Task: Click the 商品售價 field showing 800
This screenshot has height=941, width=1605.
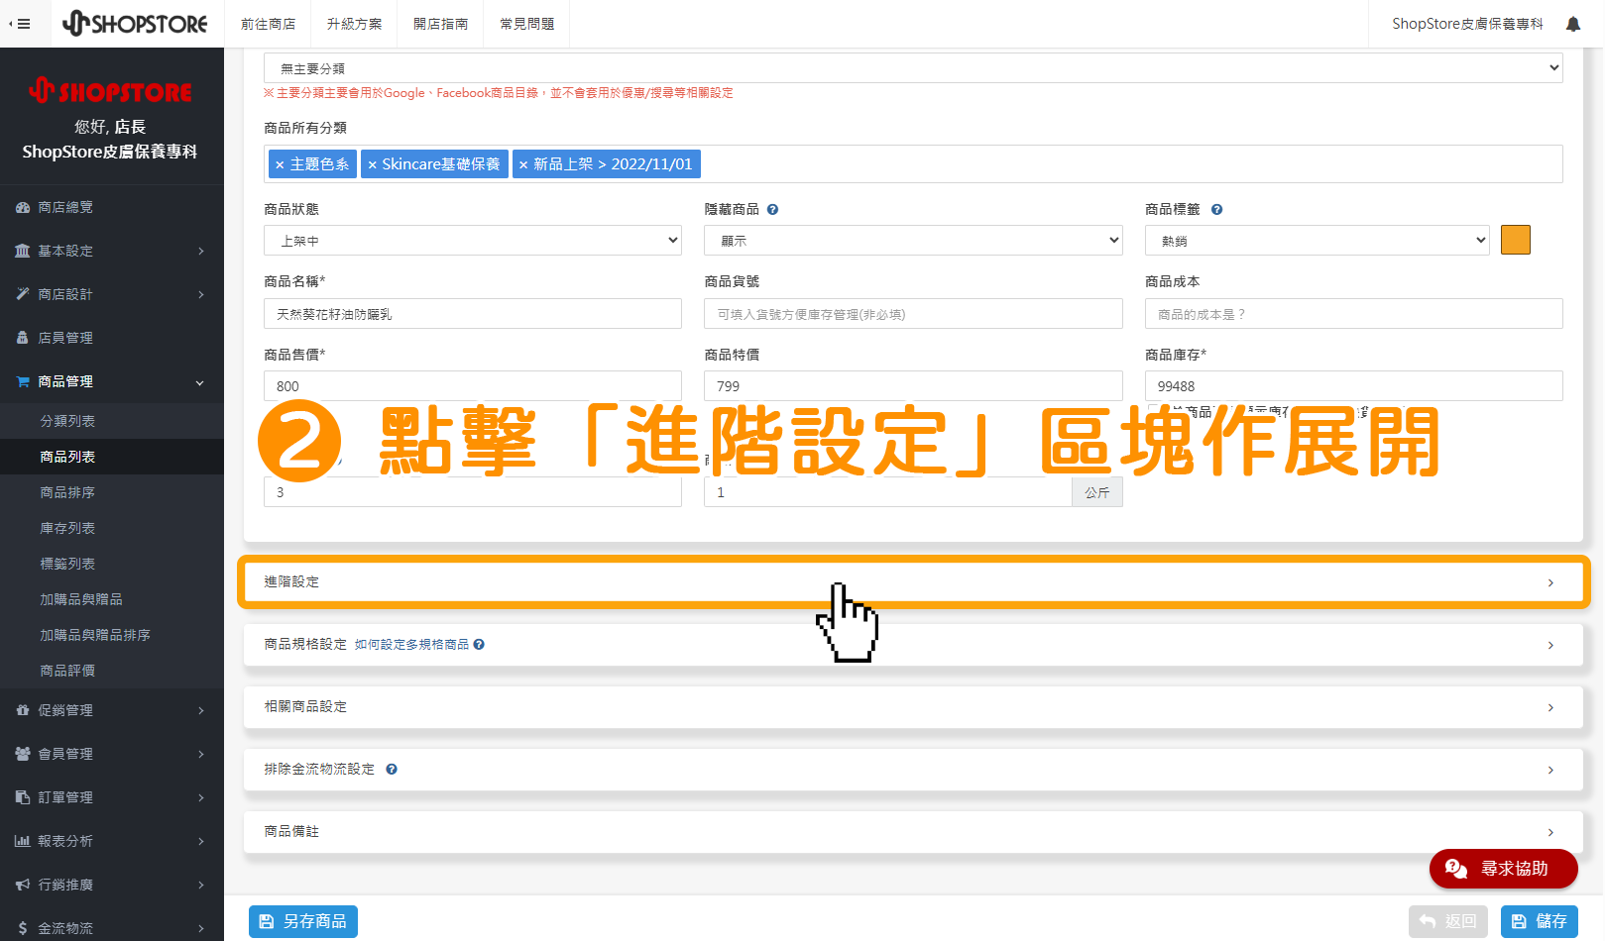Action: click(473, 386)
